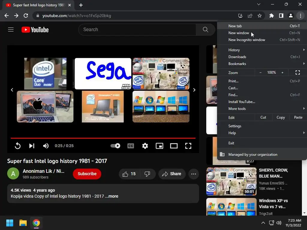Screen dimensions: 307x230
Task: Mute the video volume
Action: pos(46,146)
